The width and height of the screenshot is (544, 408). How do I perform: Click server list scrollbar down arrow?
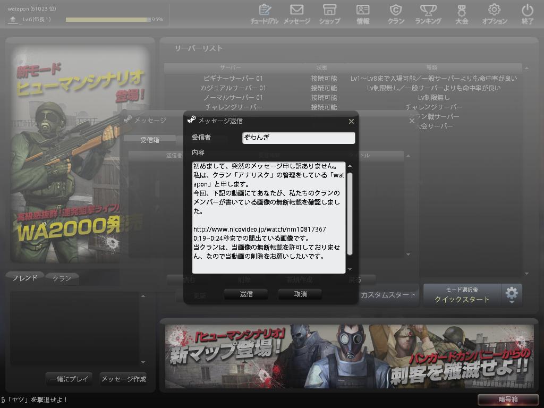point(526,274)
